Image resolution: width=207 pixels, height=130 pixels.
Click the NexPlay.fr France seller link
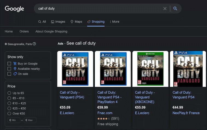pos(186,113)
